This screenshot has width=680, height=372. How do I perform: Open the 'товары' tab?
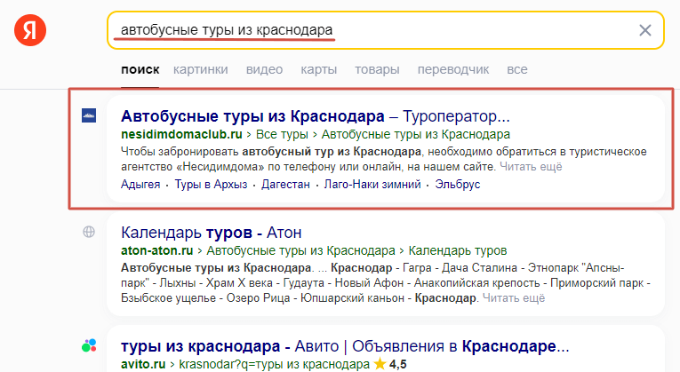[x=377, y=70]
